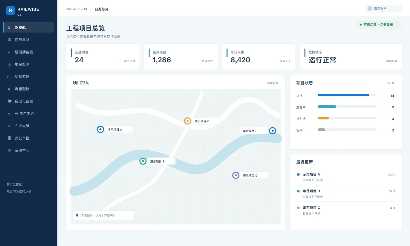Select the orange marker for 演示项目 C
The width and height of the screenshot is (410, 246).
[188, 121]
